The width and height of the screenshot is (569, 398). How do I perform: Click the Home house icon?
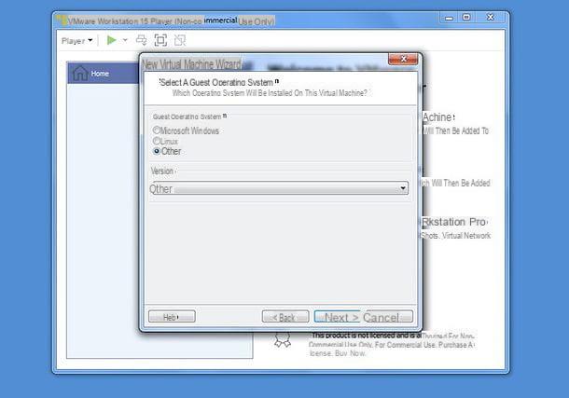point(80,74)
